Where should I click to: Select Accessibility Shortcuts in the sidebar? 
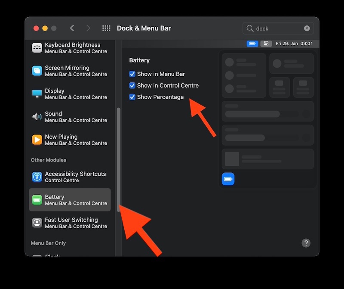70,177
